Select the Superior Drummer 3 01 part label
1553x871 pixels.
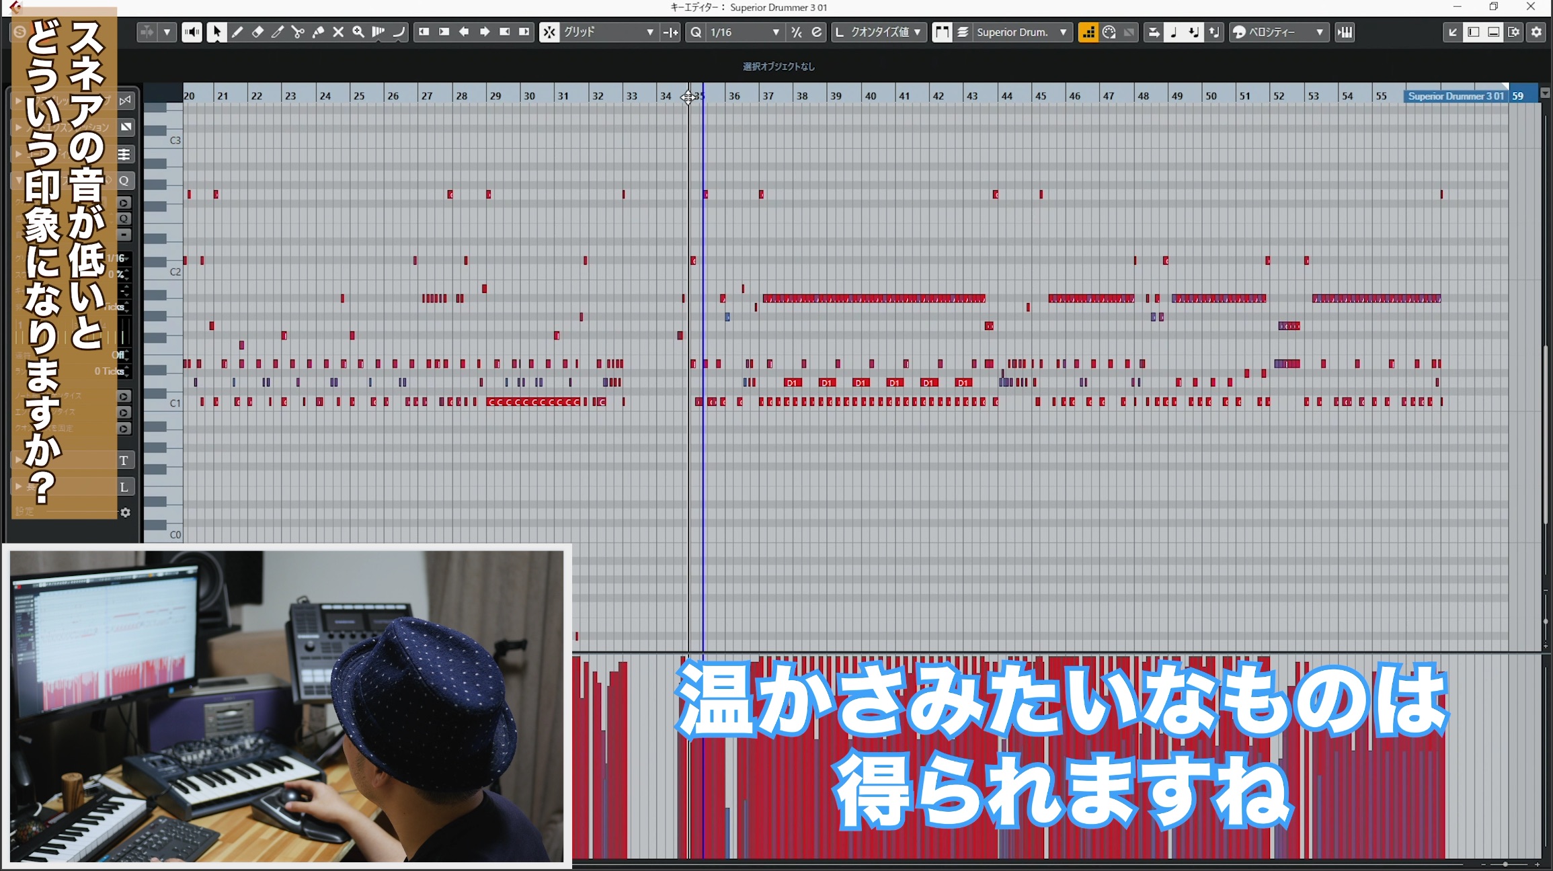(1456, 96)
